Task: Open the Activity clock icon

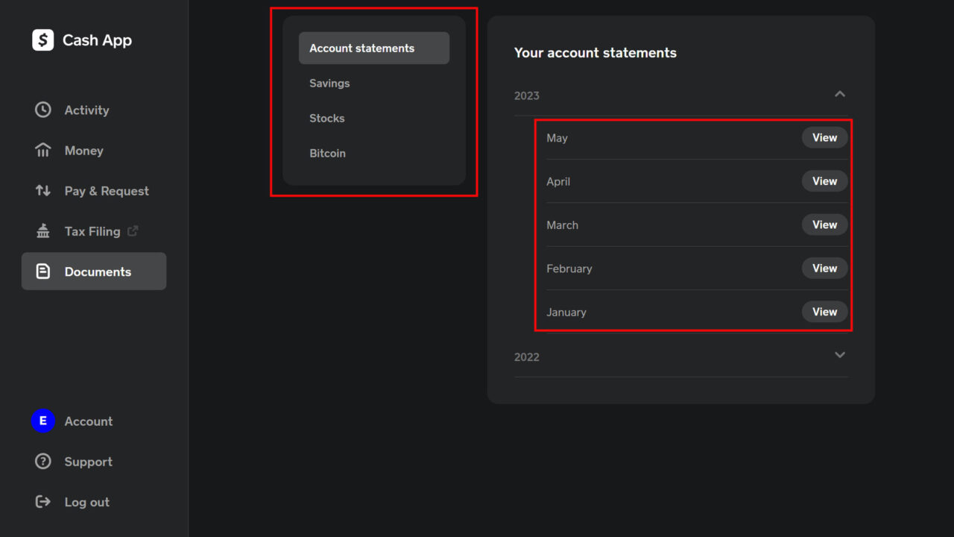Action: pyautogui.click(x=43, y=110)
